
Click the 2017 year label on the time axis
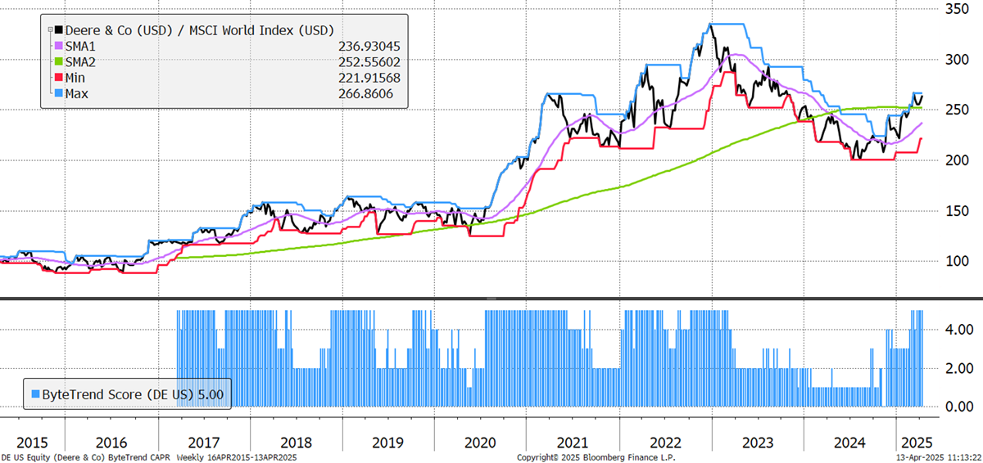[x=203, y=443]
